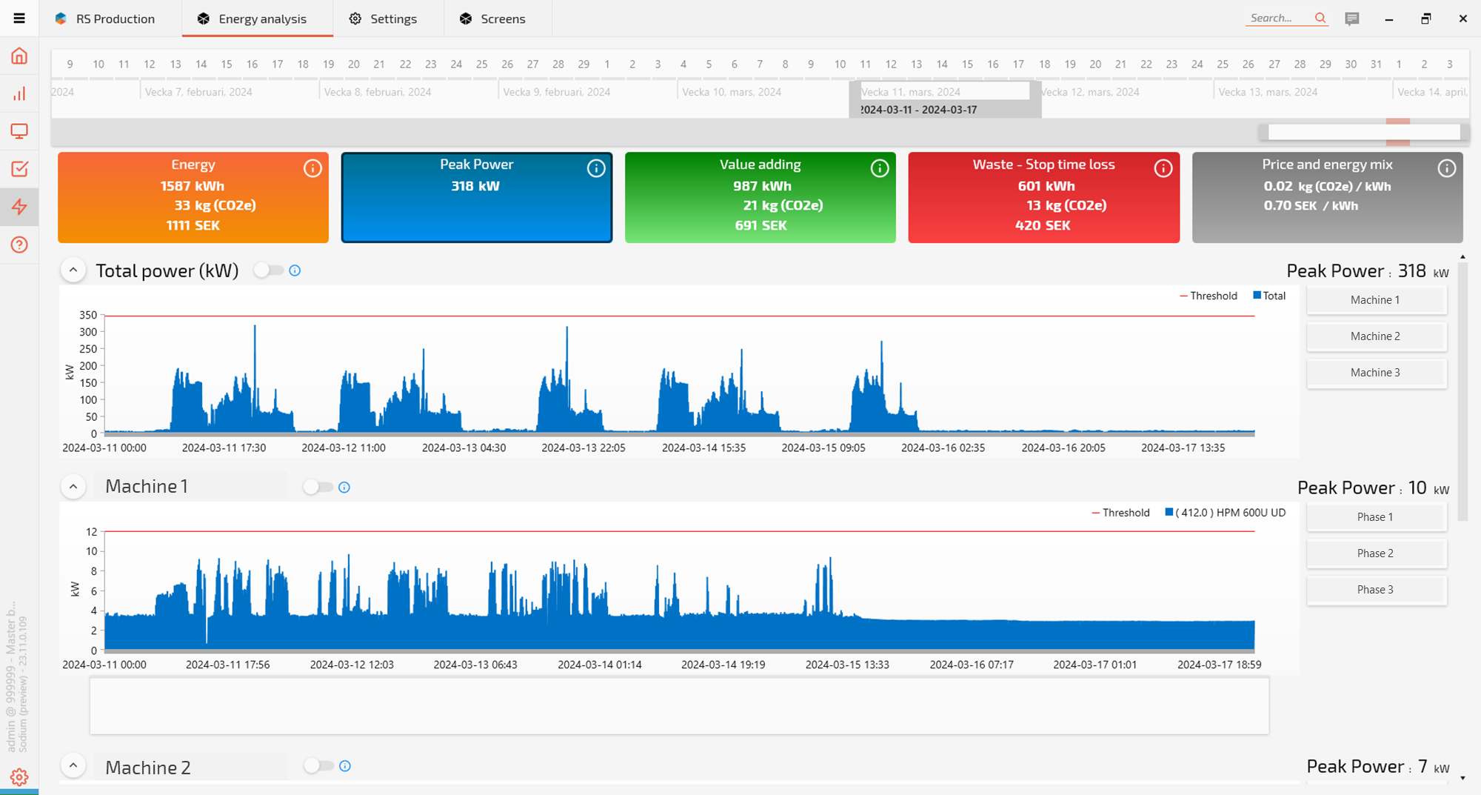The width and height of the screenshot is (1481, 795).
Task: Enable the Machine 1 toggle switch
Action: pyautogui.click(x=318, y=487)
